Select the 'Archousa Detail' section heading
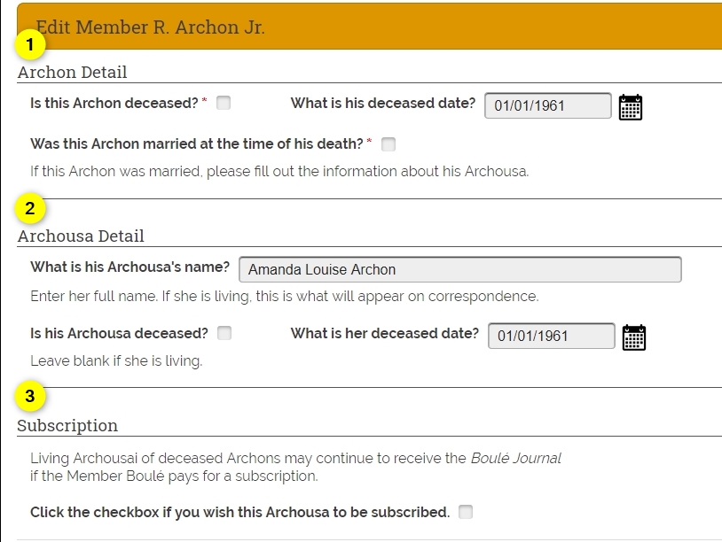Screen dimensions: 722x542 81,236
